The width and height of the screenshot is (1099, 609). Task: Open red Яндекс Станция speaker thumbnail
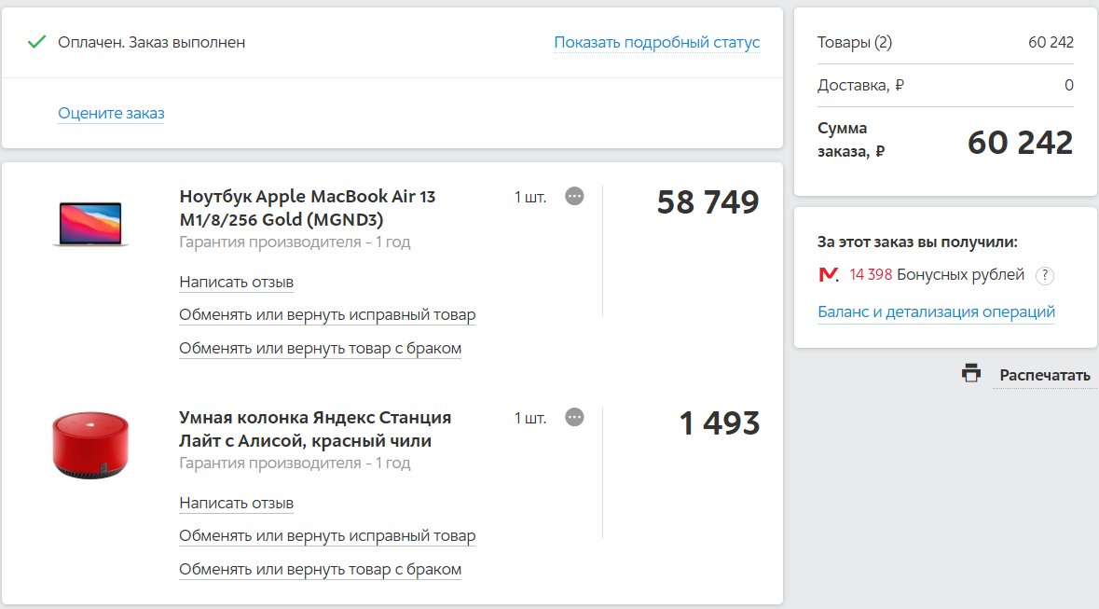pyautogui.click(x=90, y=445)
